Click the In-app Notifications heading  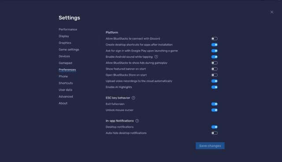(119, 121)
